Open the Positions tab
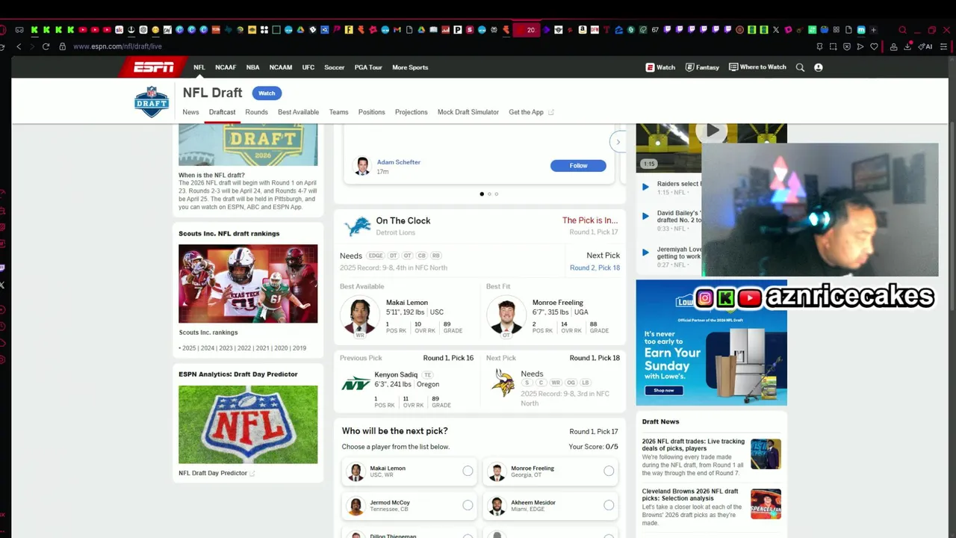Viewport: 956px width, 538px height. (x=371, y=112)
